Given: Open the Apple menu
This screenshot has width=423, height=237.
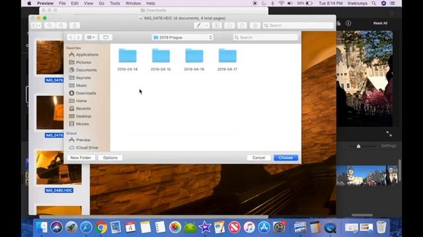Looking at the screenshot, I should pyautogui.click(x=29, y=3).
